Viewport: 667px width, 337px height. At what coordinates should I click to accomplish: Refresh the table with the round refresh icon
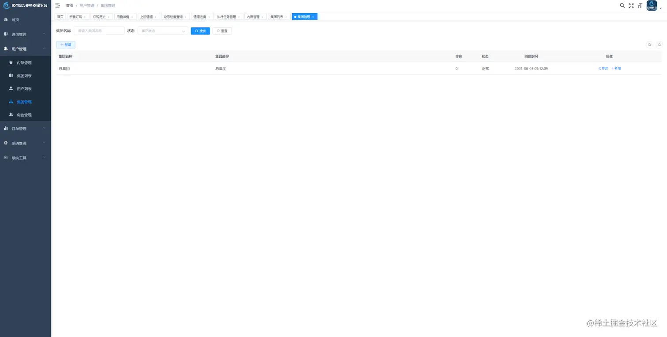660,44
